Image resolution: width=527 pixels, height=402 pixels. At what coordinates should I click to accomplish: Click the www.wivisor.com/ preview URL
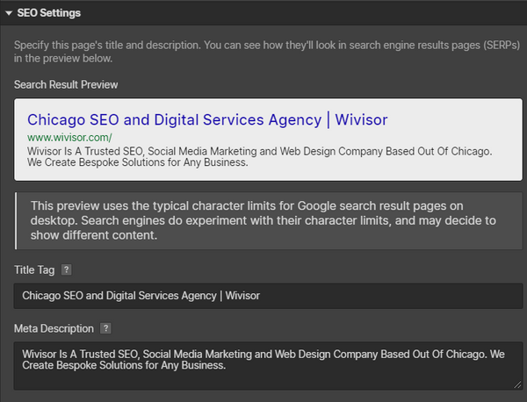point(69,137)
